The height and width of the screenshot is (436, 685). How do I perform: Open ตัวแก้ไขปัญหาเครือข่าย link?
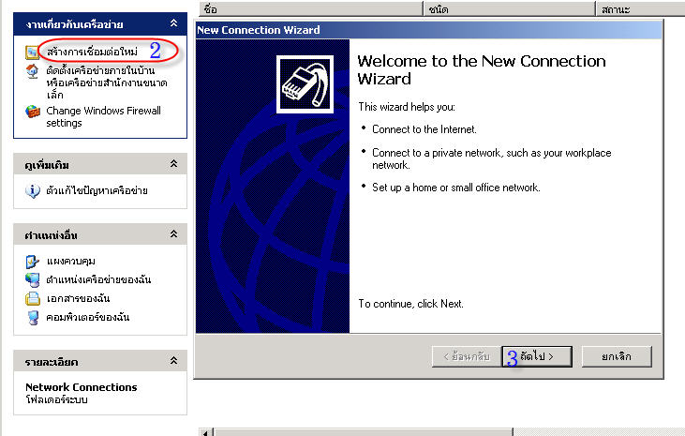[x=97, y=190]
